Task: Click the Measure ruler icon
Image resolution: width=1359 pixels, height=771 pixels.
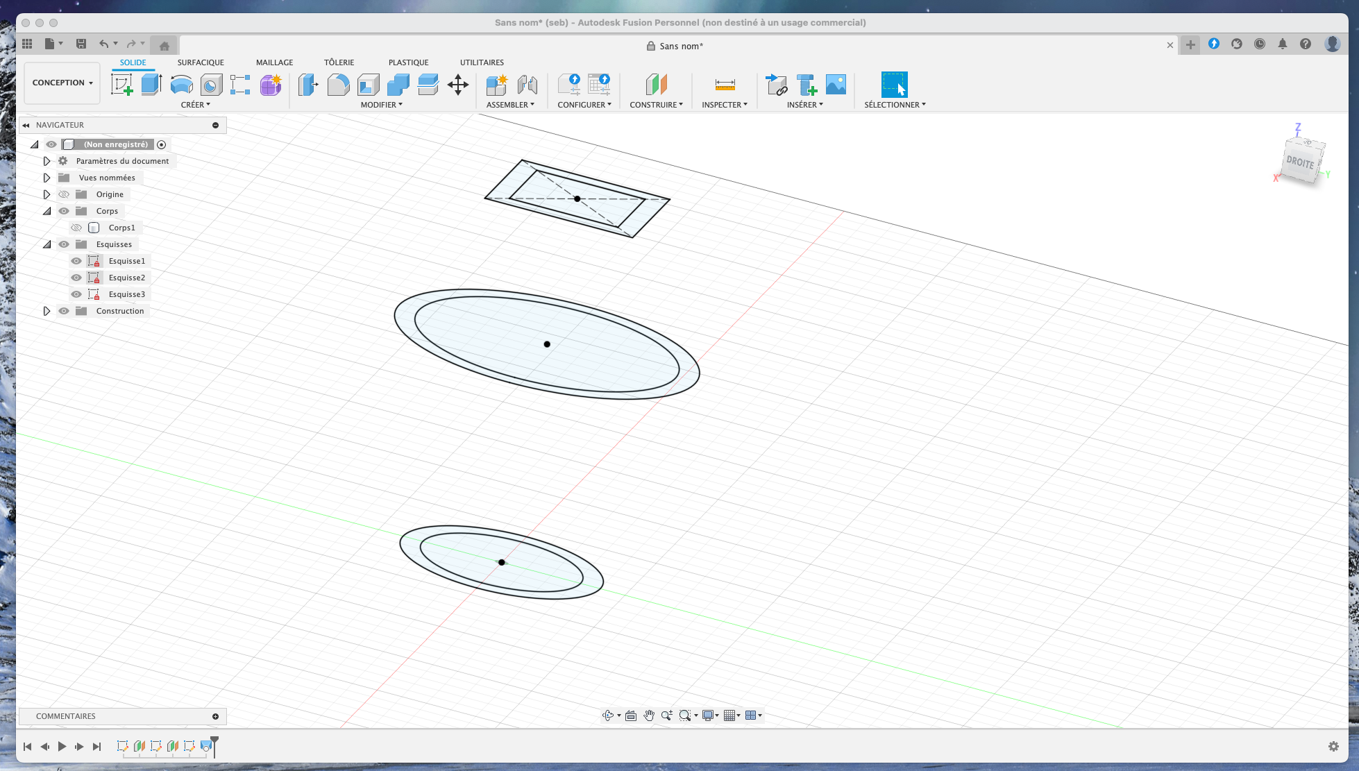Action: point(725,85)
